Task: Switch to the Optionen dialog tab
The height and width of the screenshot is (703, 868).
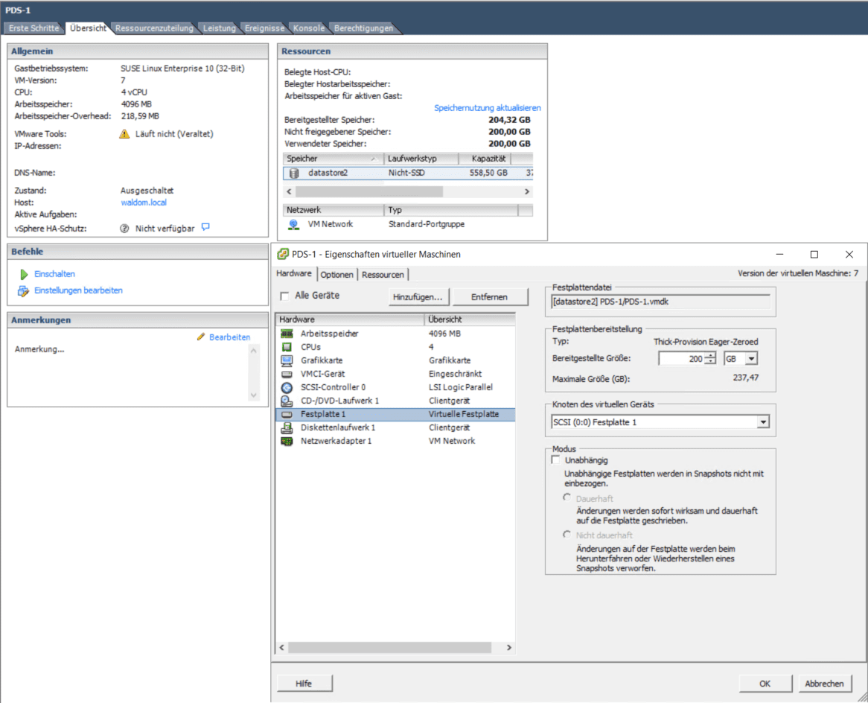Action: (x=336, y=275)
